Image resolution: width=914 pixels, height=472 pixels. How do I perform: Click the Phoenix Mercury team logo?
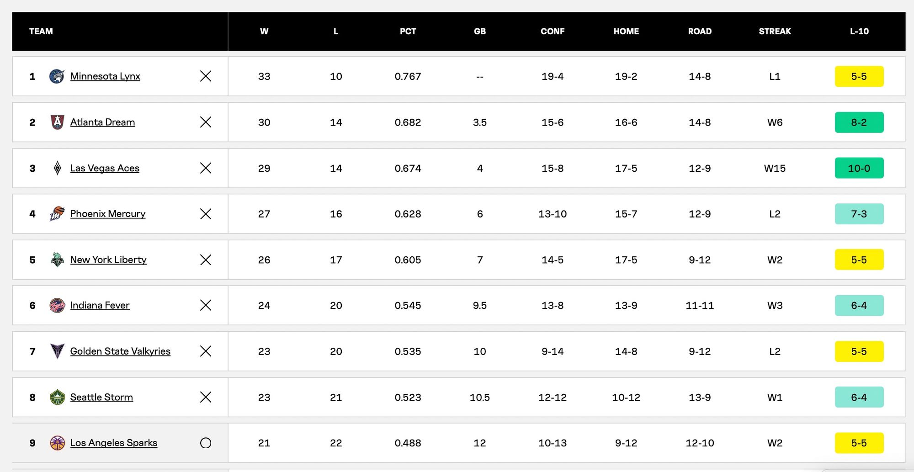[57, 214]
